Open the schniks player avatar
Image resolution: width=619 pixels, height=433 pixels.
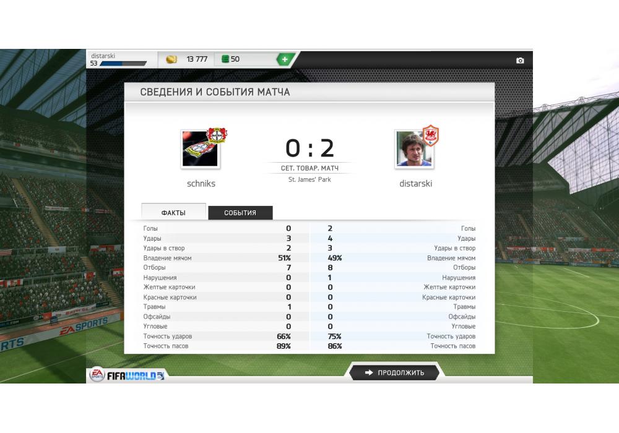click(x=200, y=150)
